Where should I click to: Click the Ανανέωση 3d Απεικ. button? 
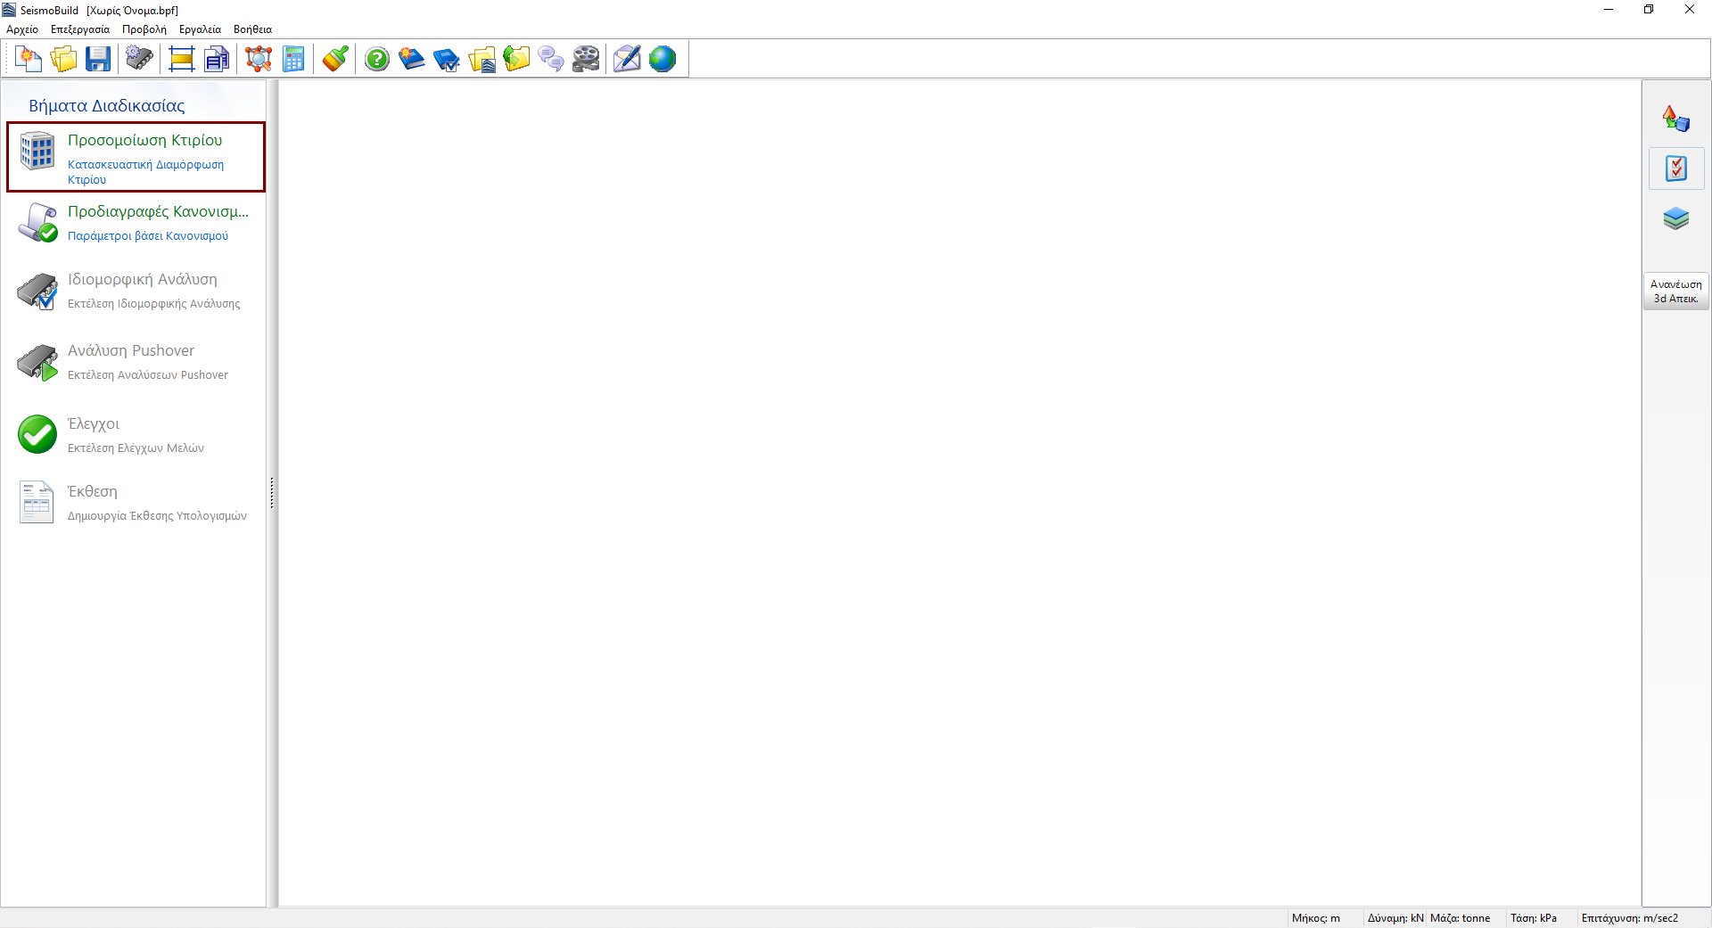tap(1676, 292)
